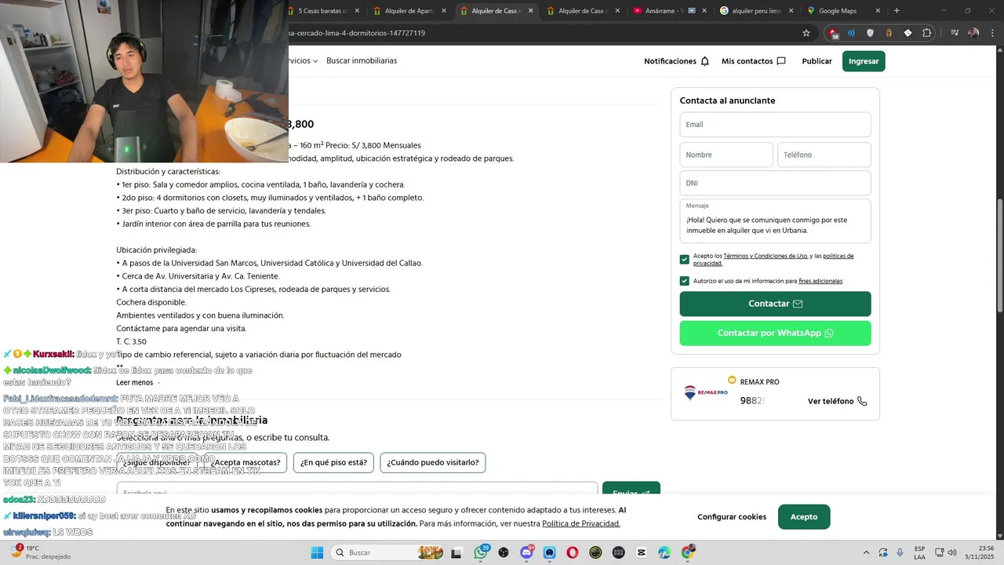Click the Notificaciones bell icon

pyautogui.click(x=705, y=61)
